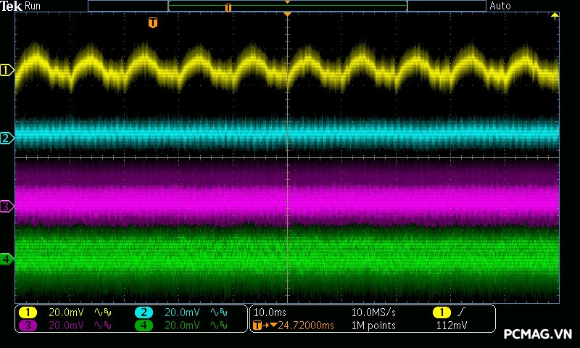Open the 10.0ms horizontal scale readout
Viewport: 580px width, 348px height.
[270, 312]
